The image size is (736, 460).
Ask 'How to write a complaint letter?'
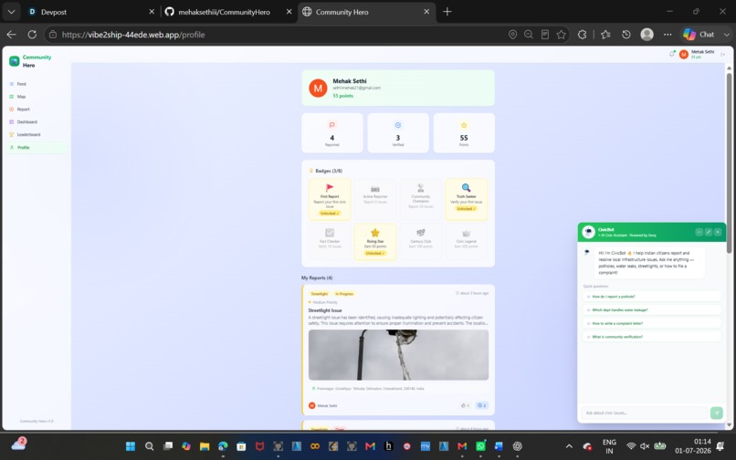point(652,323)
